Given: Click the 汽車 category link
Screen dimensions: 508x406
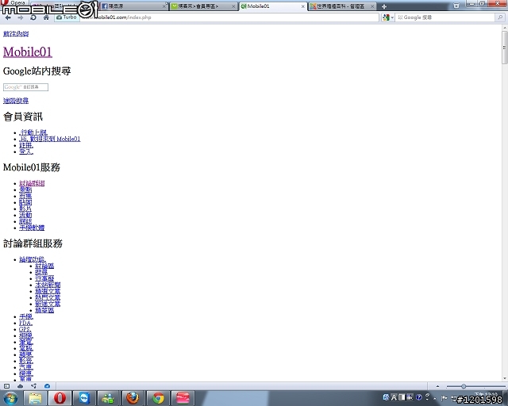Looking at the screenshot, I should point(26,367).
